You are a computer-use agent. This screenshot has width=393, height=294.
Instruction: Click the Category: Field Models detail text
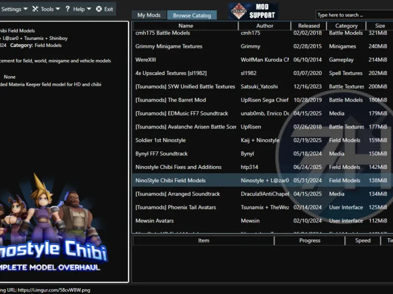click(x=36, y=45)
